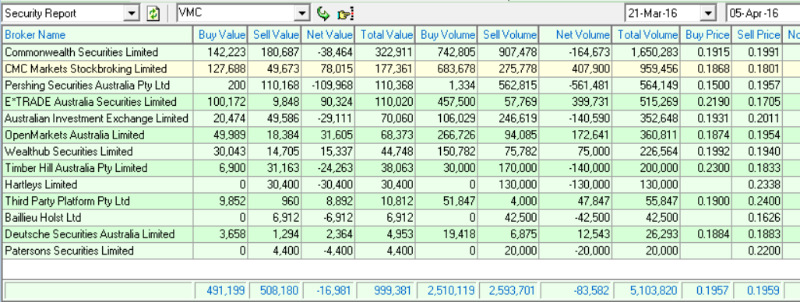Open the 21-Mar-16 start date dropdown

708,14
